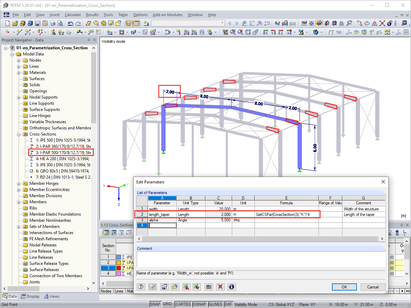Click the Print icon in the toolbar
Image resolution: width=411 pixels, height=308 pixels.
tap(52, 23)
